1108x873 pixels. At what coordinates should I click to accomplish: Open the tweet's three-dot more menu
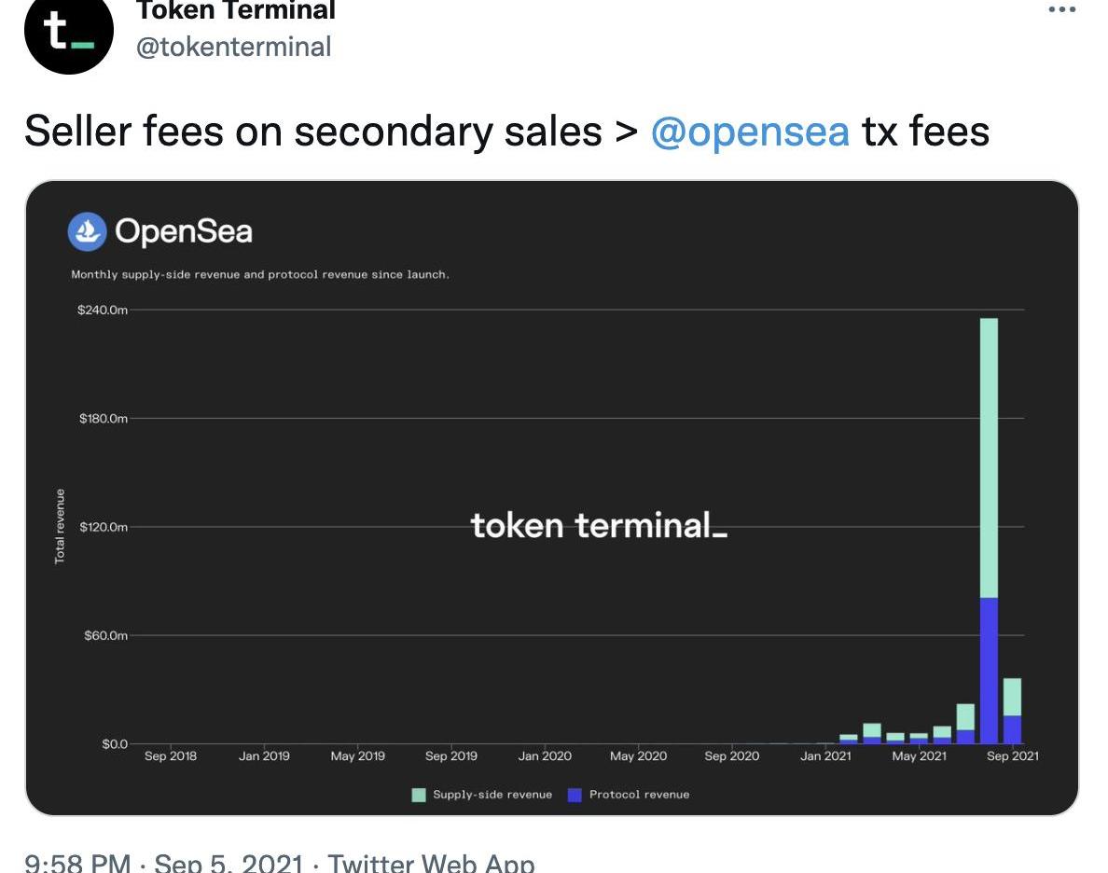click(x=1061, y=10)
